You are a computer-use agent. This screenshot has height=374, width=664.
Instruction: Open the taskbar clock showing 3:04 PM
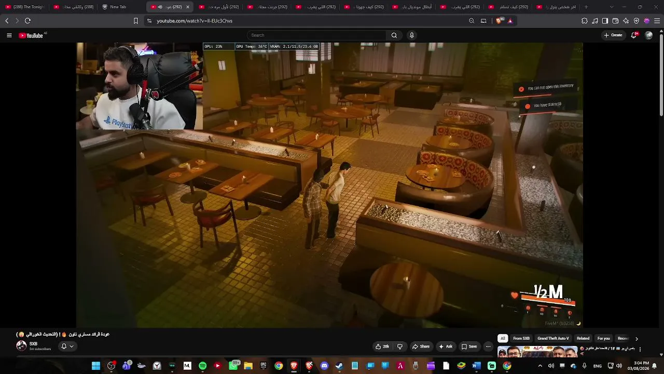pos(638,366)
